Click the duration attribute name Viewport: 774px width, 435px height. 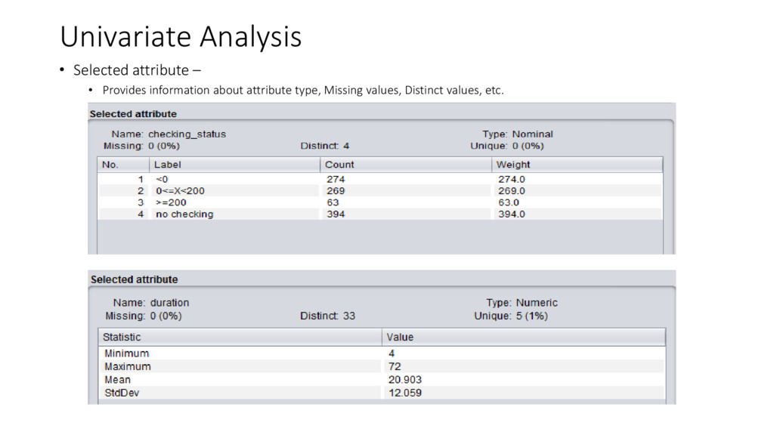[170, 303]
